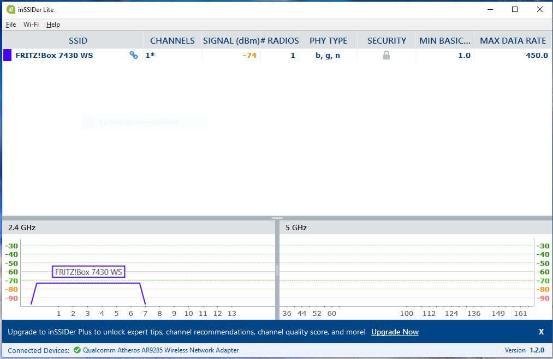The image size is (553, 359).
Task: Maximize the inSSIDer Lite window
Action: (x=515, y=9)
